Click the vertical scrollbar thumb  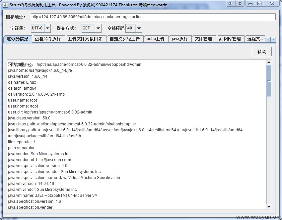pos(269,81)
